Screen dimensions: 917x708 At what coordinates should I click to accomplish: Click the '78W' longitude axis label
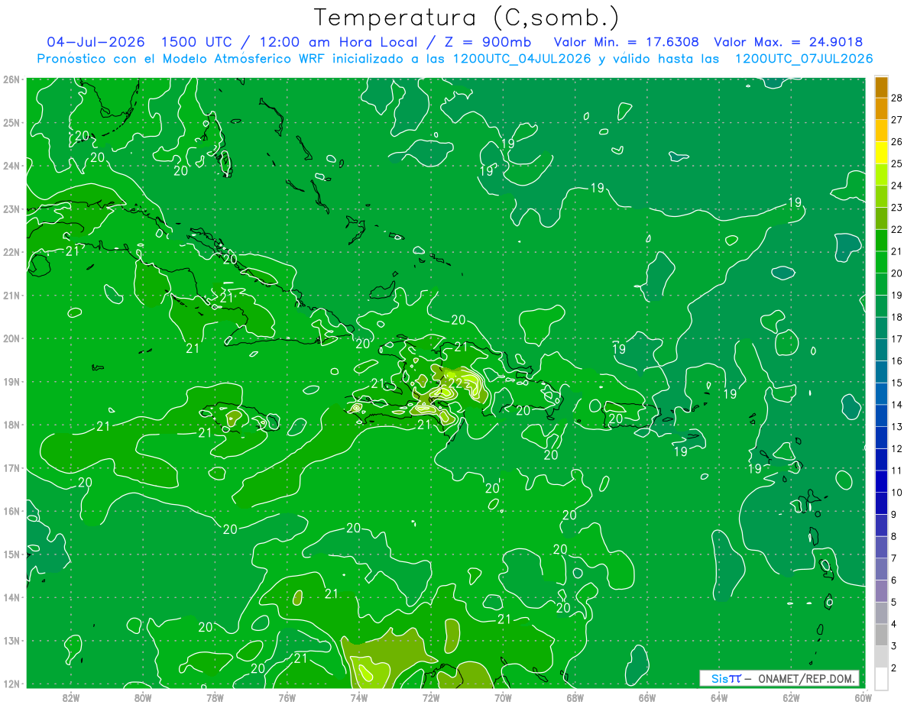(215, 697)
